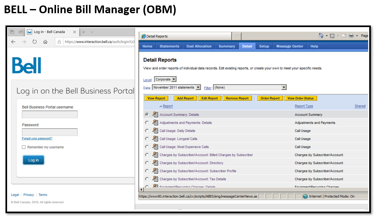Image resolution: width=376 pixels, height=219 pixels.
Task: Open a new tab with plus icon
Action: (83, 32)
